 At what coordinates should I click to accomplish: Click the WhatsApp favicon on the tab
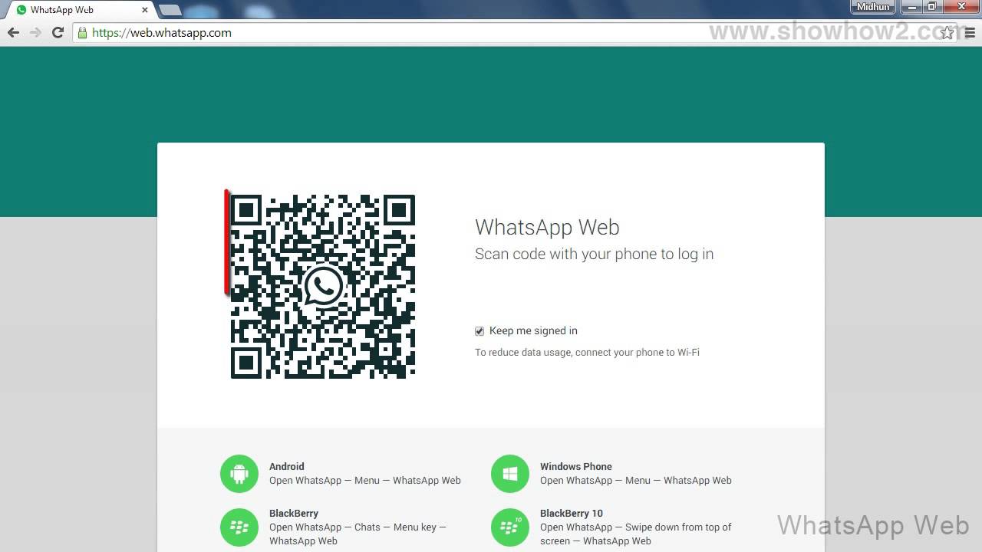(x=21, y=10)
